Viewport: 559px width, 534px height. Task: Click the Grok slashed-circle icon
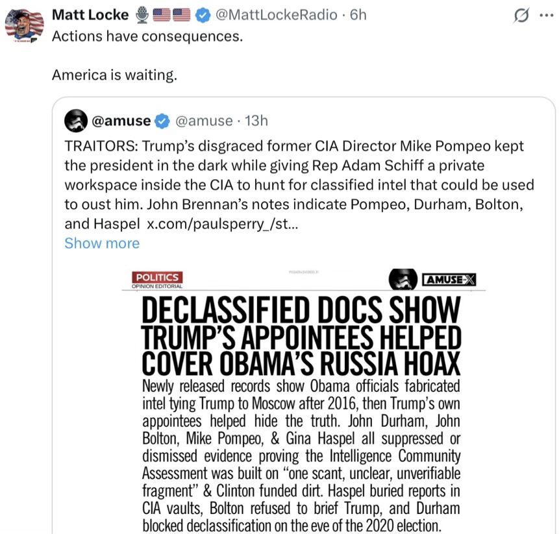coord(520,16)
